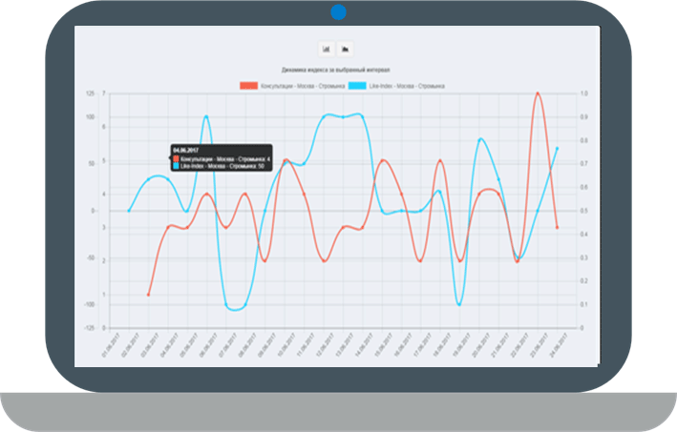Select the first red data point at 03.06.2017
This screenshot has width=677, height=432.
[x=149, y=295]
